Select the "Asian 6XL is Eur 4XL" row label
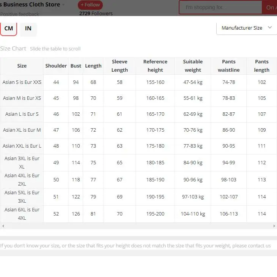 22,214
